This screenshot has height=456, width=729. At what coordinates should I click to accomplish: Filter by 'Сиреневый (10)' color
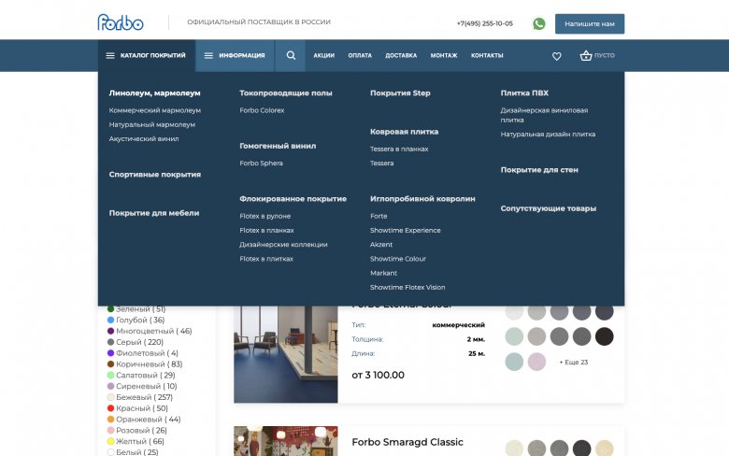point(142,386)
